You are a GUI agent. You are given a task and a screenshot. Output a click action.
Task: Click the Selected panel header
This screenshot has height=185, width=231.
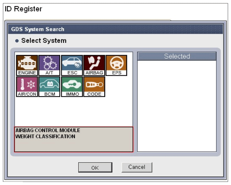(177, 56)
